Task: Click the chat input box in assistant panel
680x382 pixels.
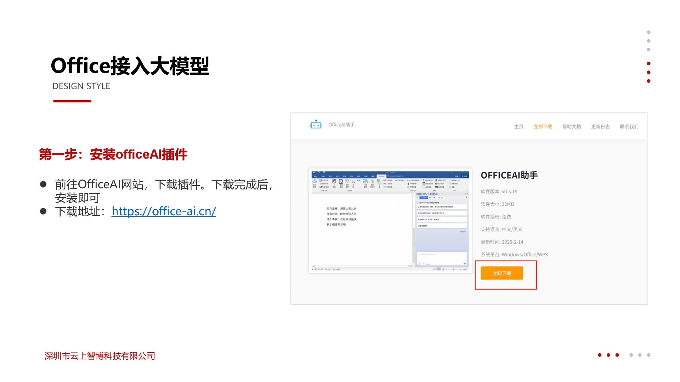Action: pos(441,256)
